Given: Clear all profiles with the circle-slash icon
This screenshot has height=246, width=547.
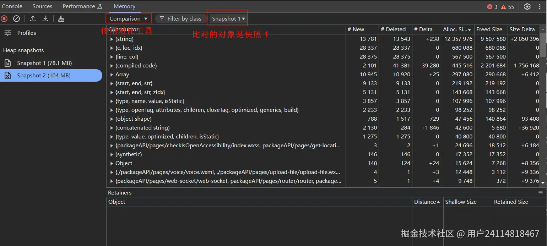Looking at the screenshot, I should point(16,19).
